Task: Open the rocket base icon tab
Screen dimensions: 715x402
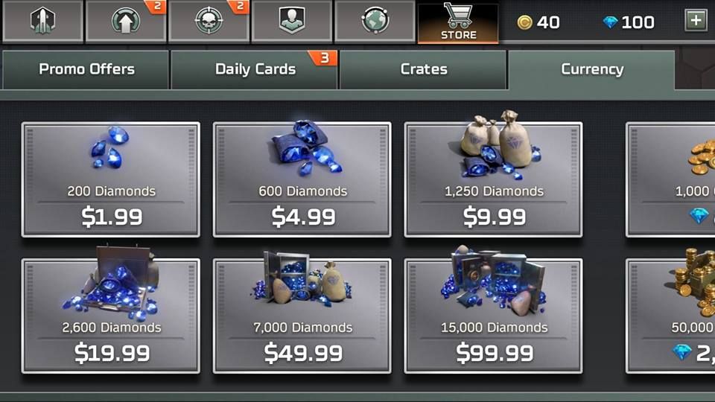Action: [43, 21]
